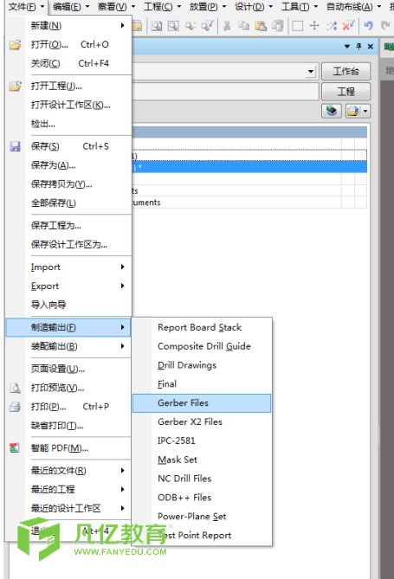
Task: Click the Deselect All toolbar icon
Action: [331, 25]
